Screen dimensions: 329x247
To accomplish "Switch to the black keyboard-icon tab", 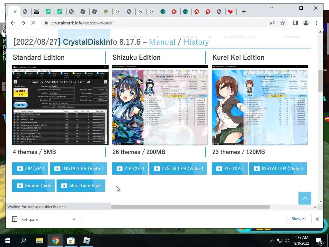I will (x=37, y=12).
